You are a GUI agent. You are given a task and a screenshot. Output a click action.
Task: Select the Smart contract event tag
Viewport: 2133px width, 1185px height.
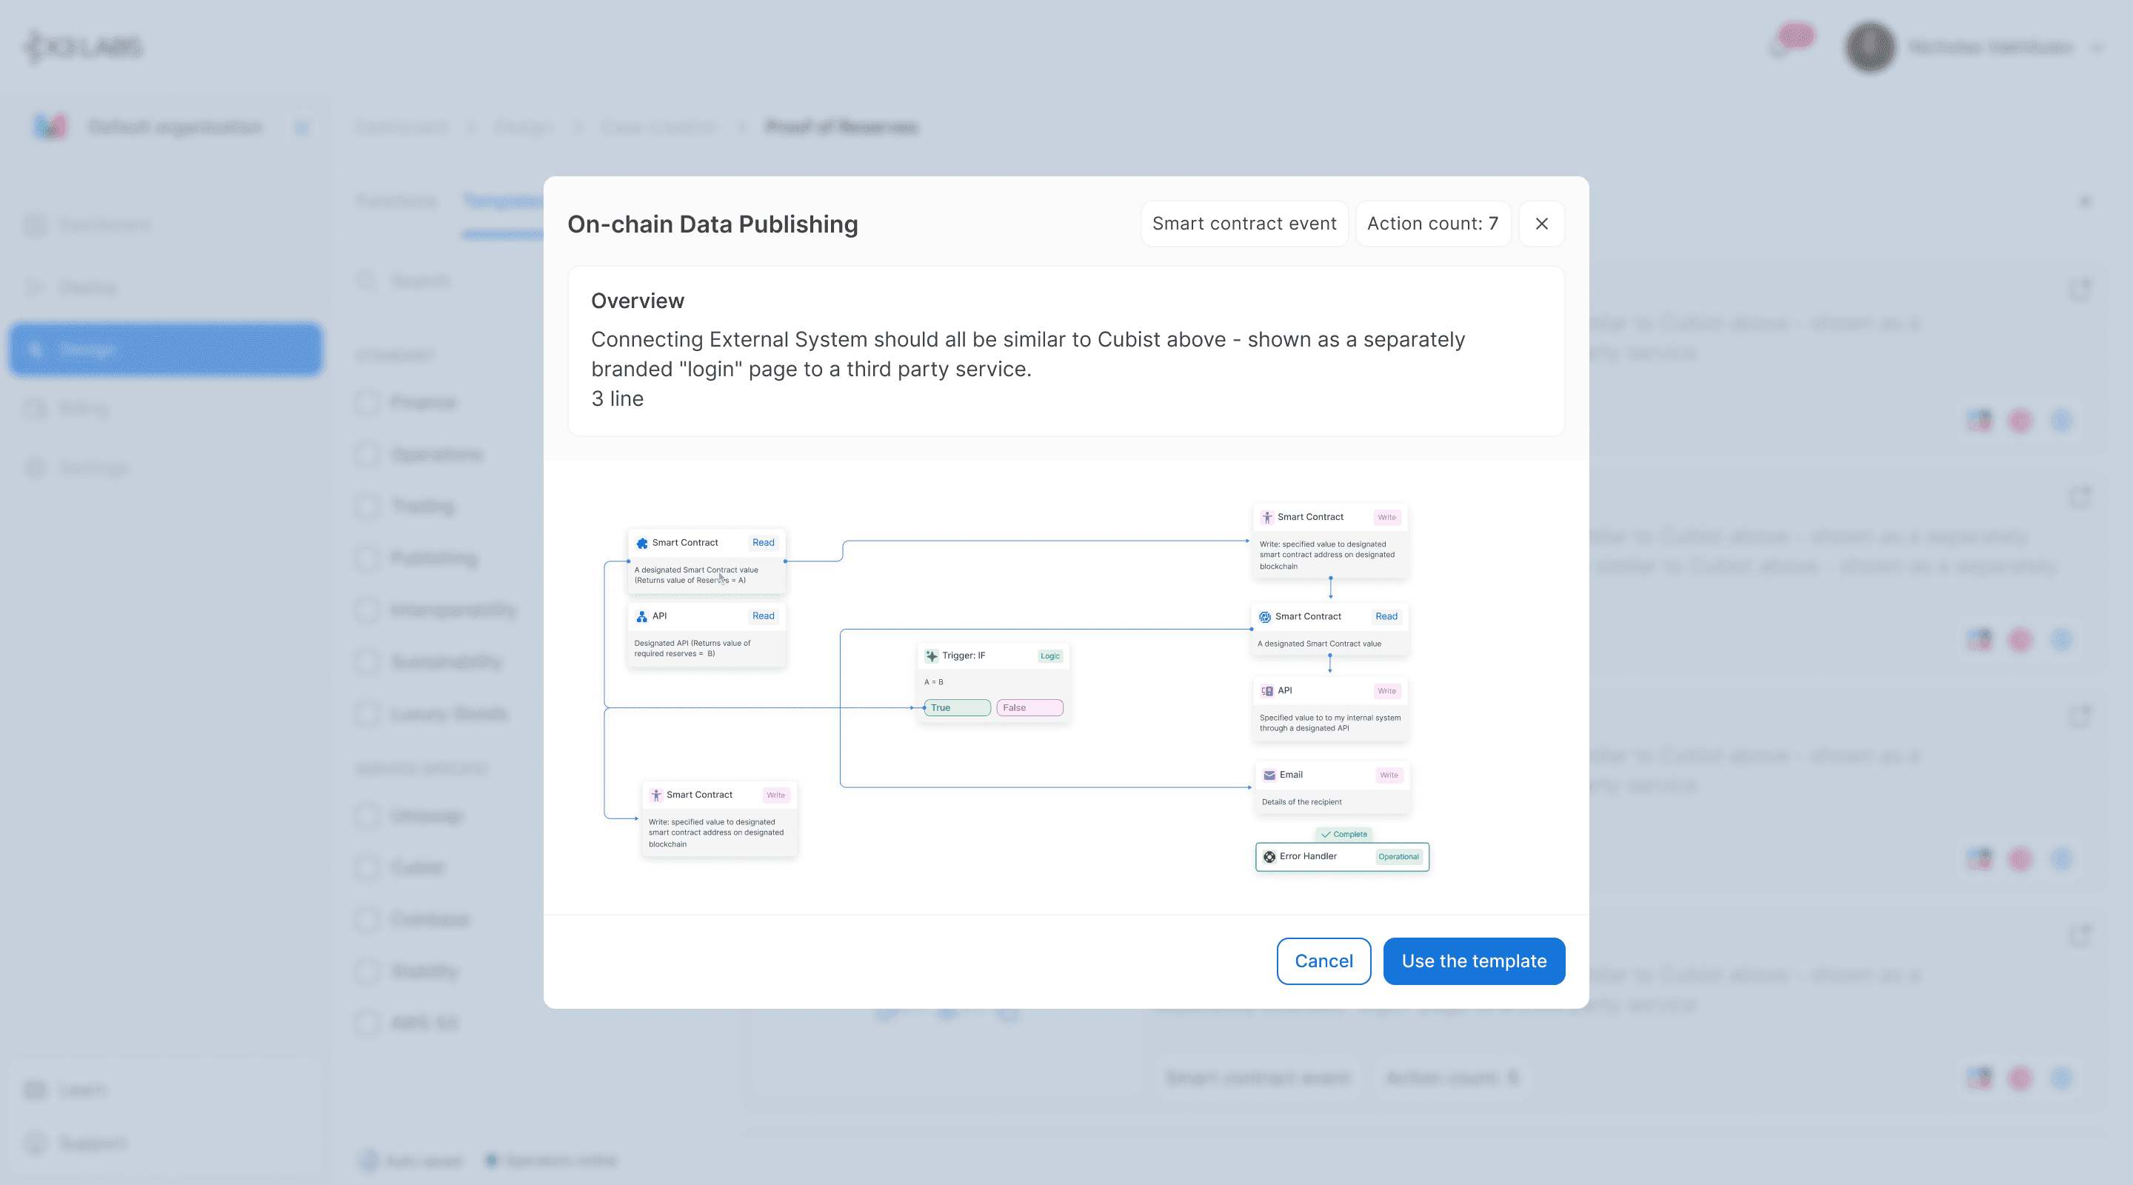[1244, 224]
